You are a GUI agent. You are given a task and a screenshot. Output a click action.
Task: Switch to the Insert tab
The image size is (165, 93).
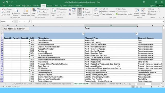pos(18,6)
